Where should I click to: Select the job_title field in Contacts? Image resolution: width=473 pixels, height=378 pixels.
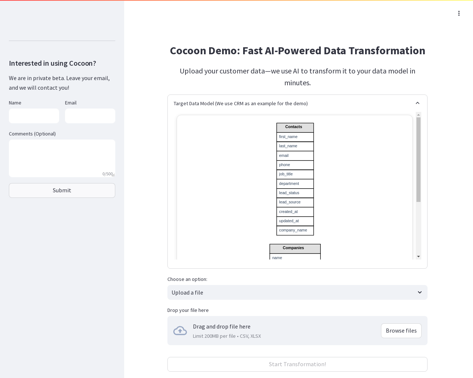(x=295, y=174)
